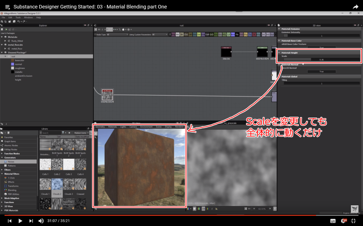The width and height of the screenshot is (363, 226).
Task: Adjust the Material Height Scale slider
Action: click(321, 60)
